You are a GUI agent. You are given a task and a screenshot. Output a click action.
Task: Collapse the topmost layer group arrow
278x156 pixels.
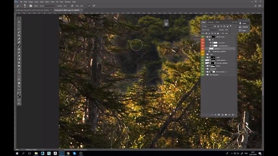point(205,37)
